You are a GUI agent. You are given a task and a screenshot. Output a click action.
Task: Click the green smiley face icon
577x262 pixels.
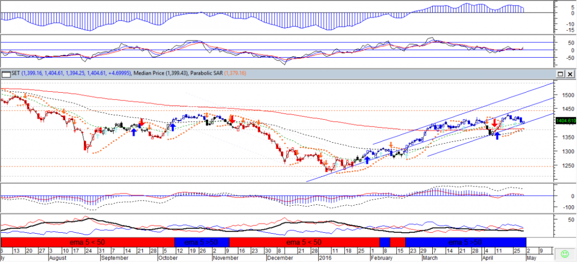coord(564,253)
